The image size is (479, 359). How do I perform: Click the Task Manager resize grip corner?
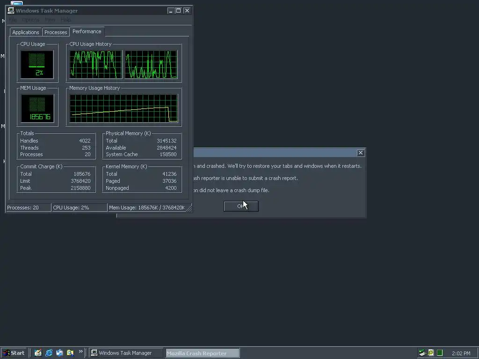(x=189, y=208)
